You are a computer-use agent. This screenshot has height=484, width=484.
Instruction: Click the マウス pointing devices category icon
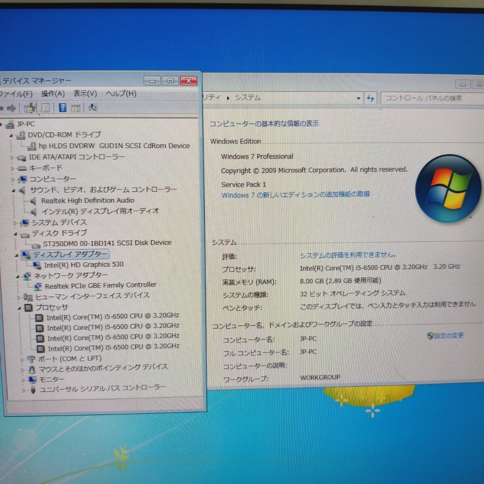(x=32, y=369)
